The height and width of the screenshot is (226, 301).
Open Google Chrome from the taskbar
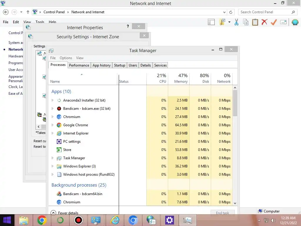[42, 220]
